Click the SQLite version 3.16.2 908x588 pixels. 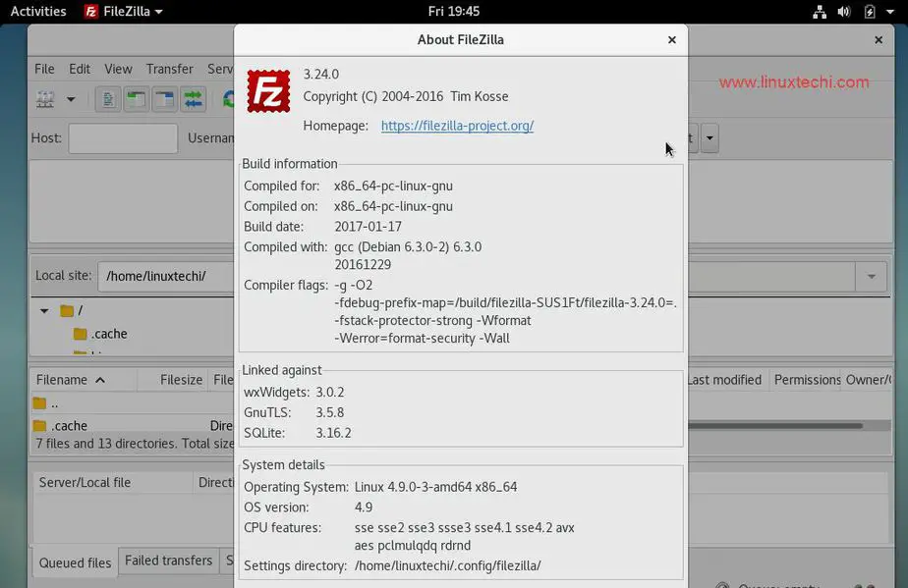tap(333, 433)
